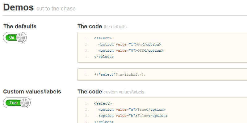The image size is (247, 123).
Task: Click the option value="0" Off code line
Action: click(x=131, y=50)
